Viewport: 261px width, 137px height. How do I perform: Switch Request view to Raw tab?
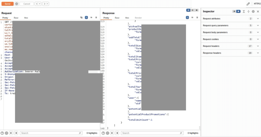[16, 18]
